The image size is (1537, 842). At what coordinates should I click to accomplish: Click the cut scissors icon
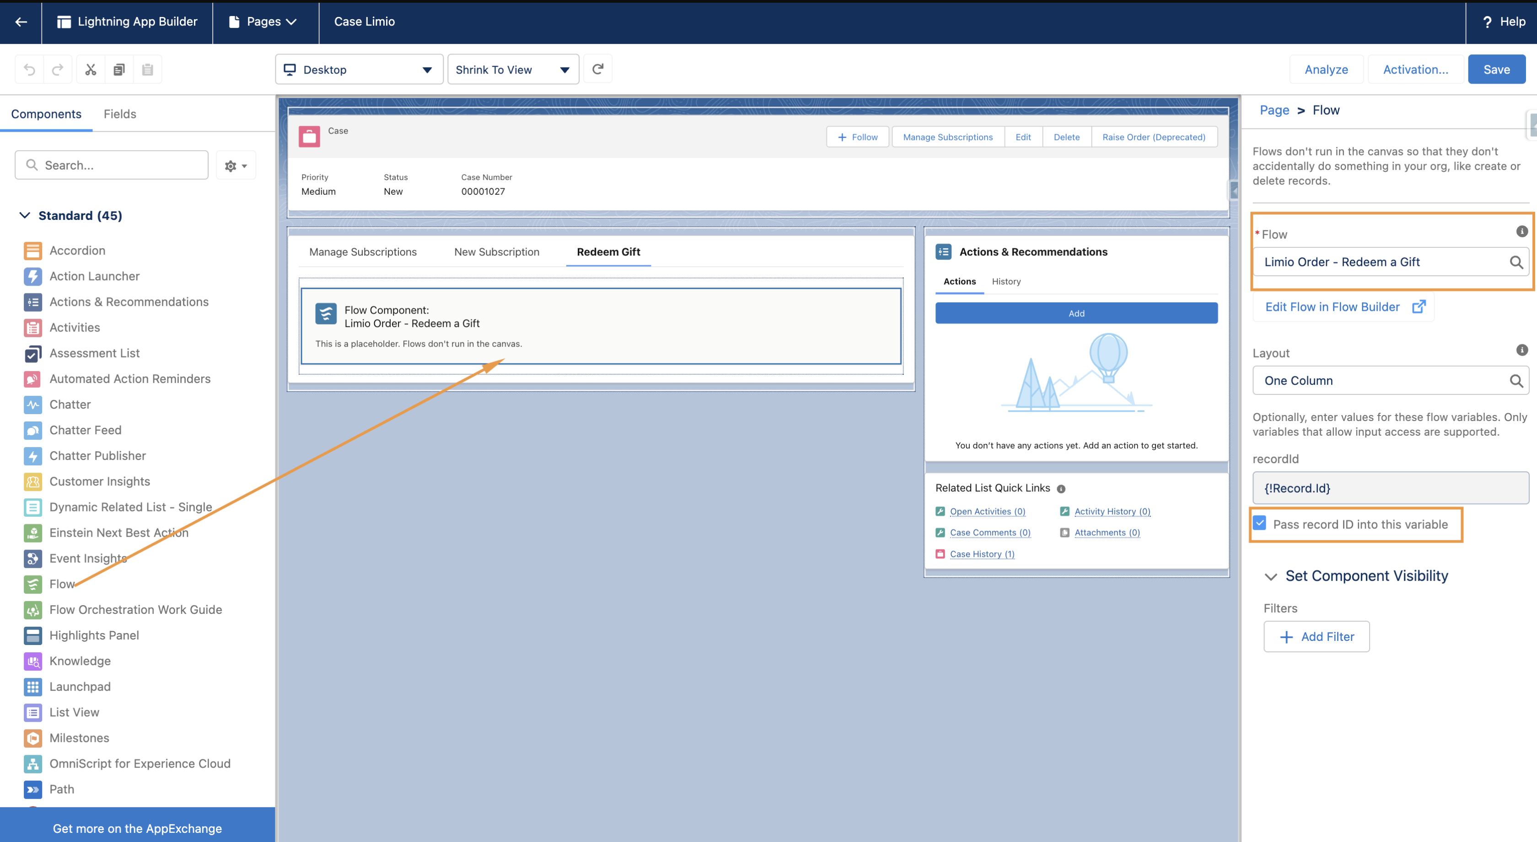click(x=91, y=70)
